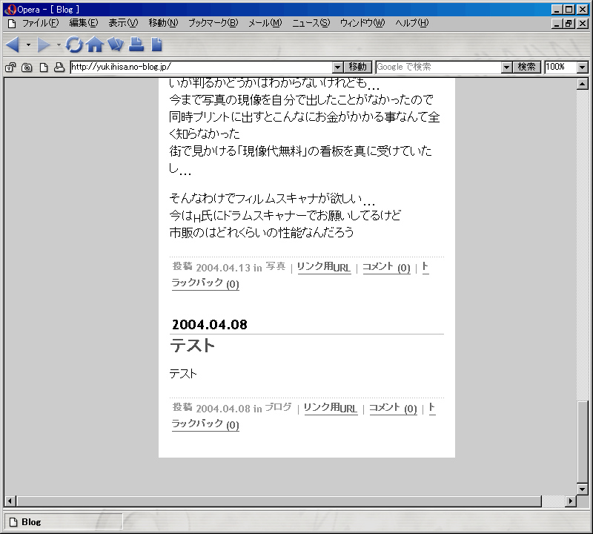Open the ウィンドウ(W) menu
593x534 pixels.
coord(362,23)
